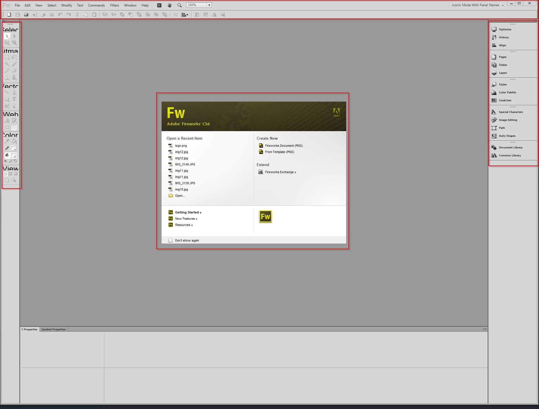Open the File menu

tap(17, 5)
